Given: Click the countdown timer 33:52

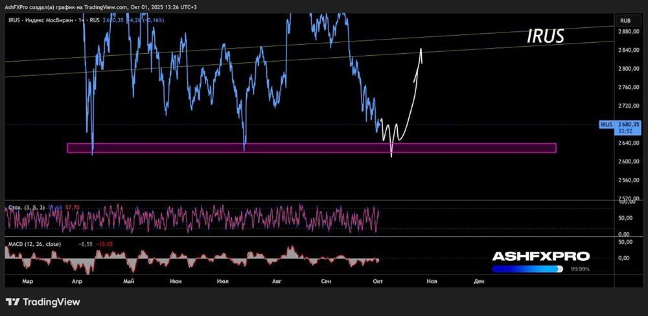Looking at the screenshot, I should point(625,130).
